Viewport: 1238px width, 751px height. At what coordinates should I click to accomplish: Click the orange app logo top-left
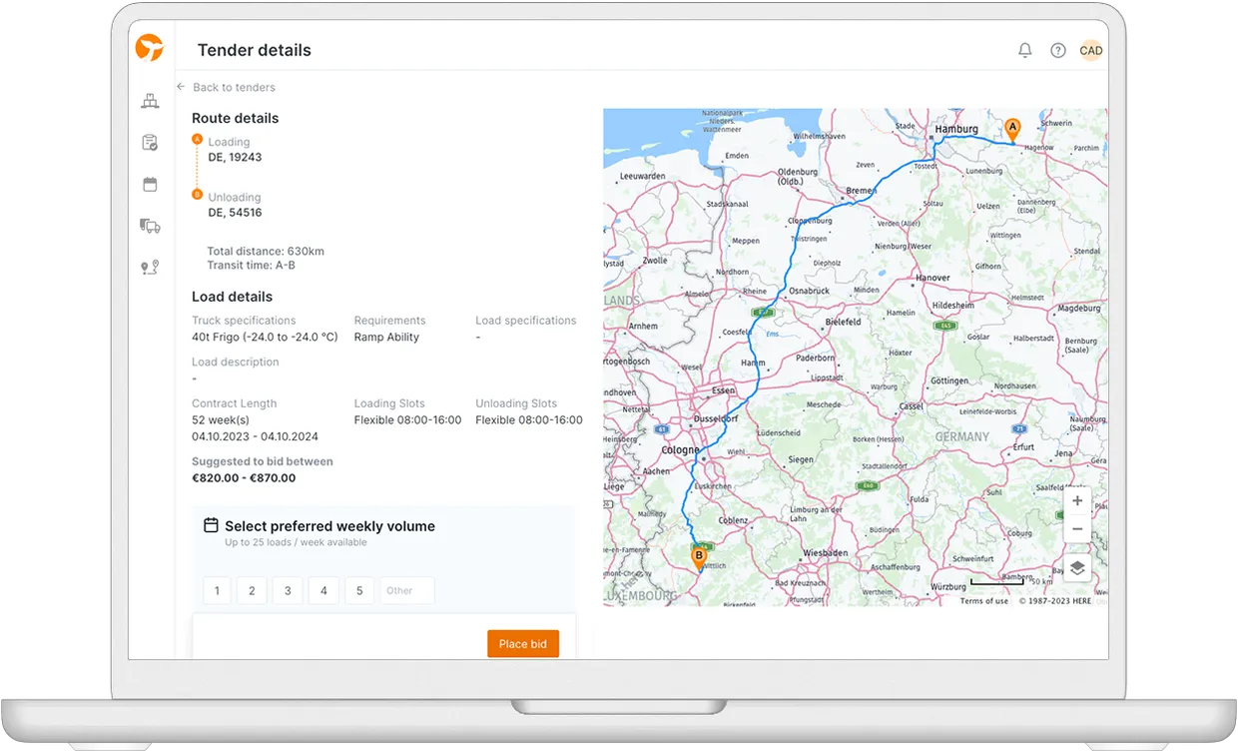[x=149, y=48]
